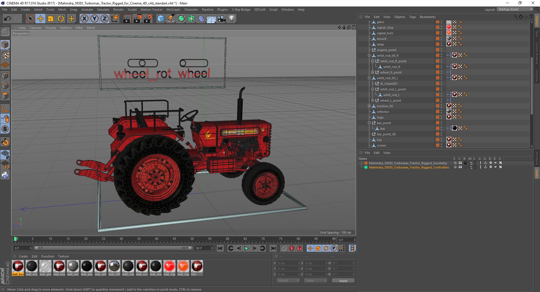Click the Record Active Objects button
The height and width of the screenshot is (292, 540).
pos(284,248)
